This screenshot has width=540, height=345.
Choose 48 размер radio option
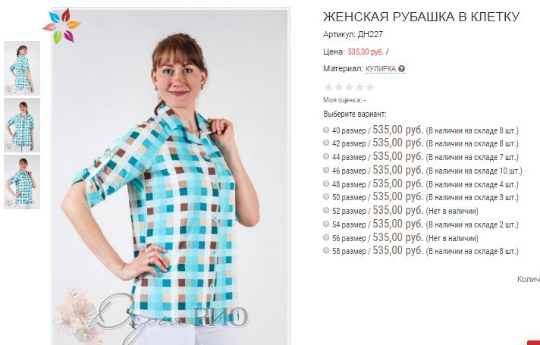[326, 183]
